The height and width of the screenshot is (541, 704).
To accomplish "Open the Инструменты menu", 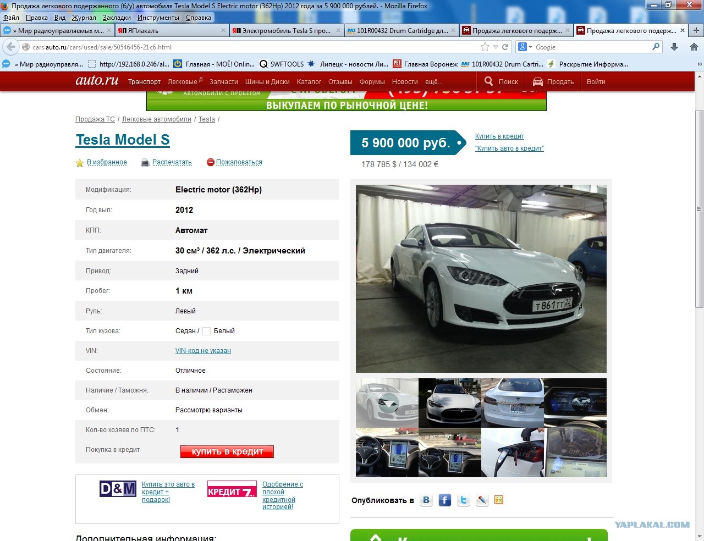I will [158, 18].
